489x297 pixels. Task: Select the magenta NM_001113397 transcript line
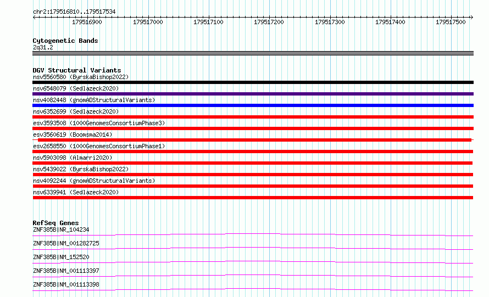(x=253, y=276)
